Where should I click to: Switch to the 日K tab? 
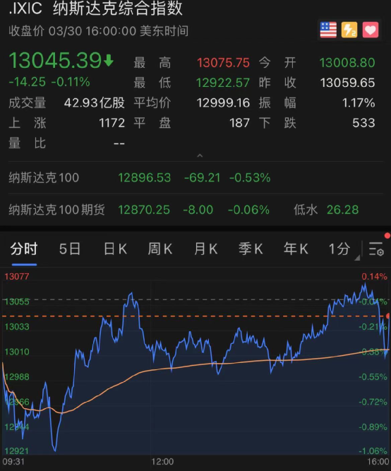pyautogui.click(x=115, y=249)
